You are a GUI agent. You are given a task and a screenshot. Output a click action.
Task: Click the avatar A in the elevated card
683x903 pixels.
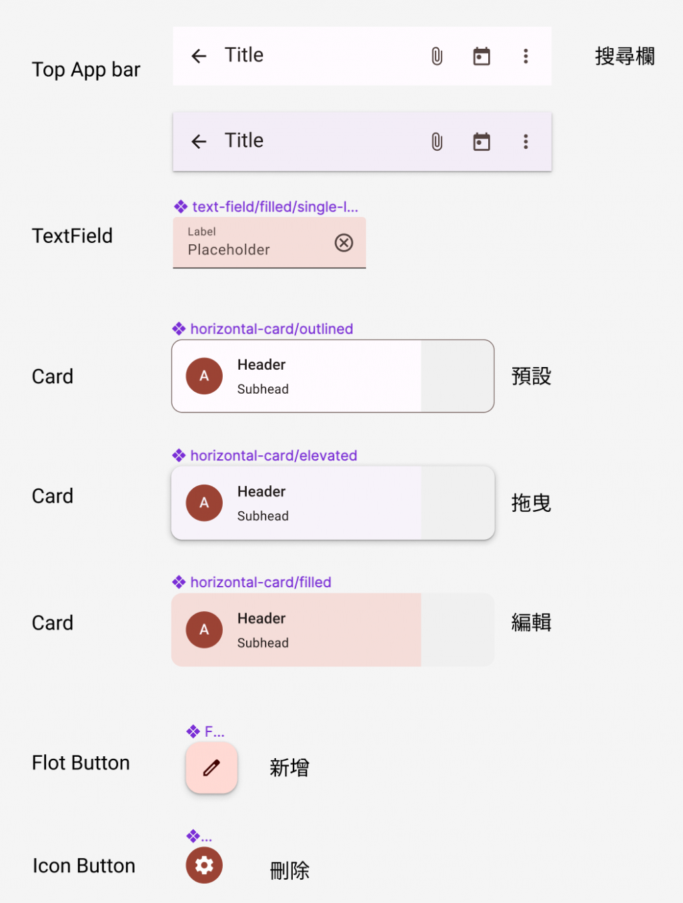[x=204, y=503]
